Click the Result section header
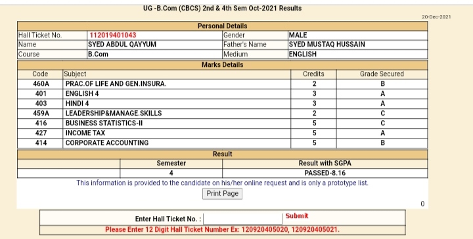The image size is (473, 239). point(222,154)
